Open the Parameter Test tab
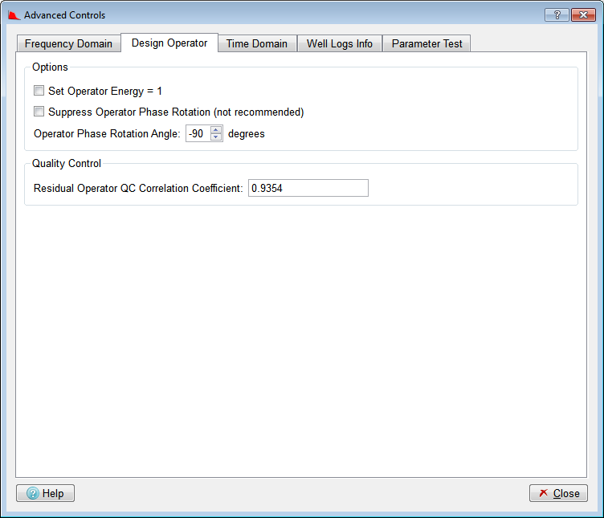Screen dimensions: 604x518 click(x=426, y=43)
